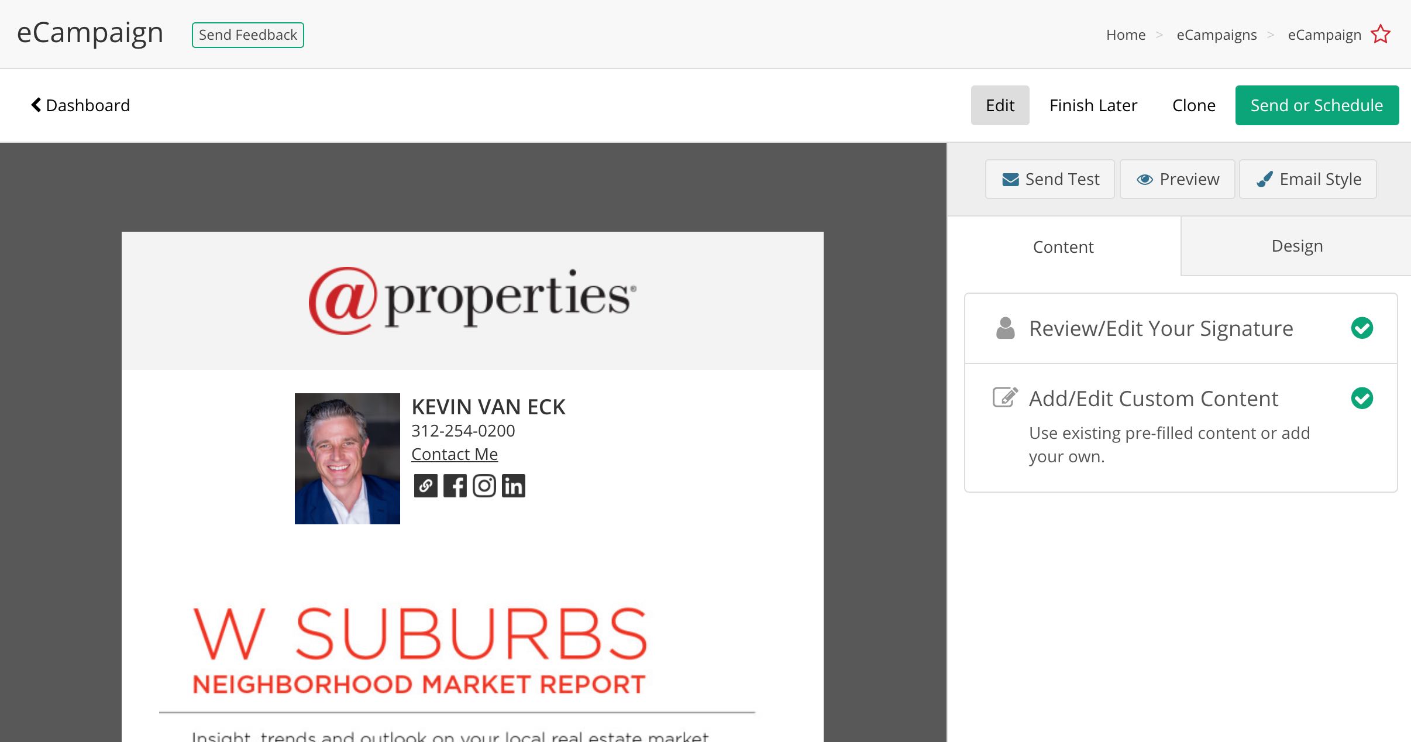Select the Content tab
The image size is (1411, 742).
click(1064, 246)
